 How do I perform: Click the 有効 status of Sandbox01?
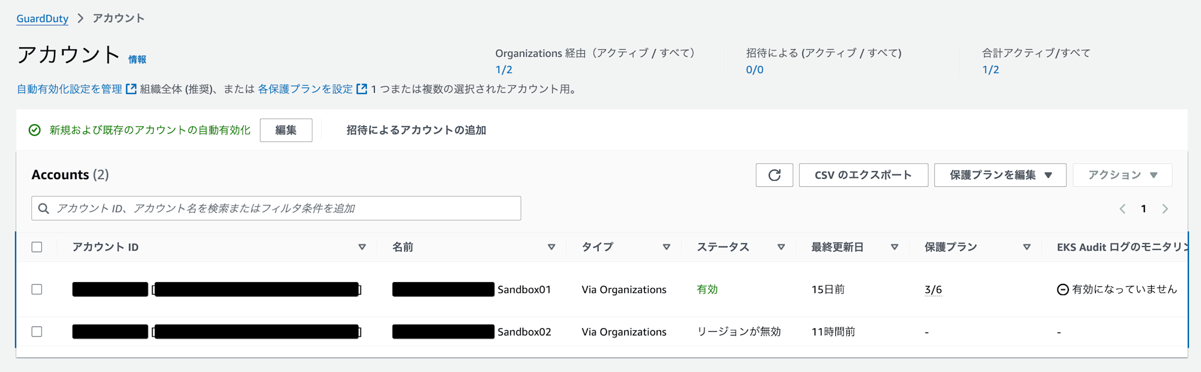707,289
